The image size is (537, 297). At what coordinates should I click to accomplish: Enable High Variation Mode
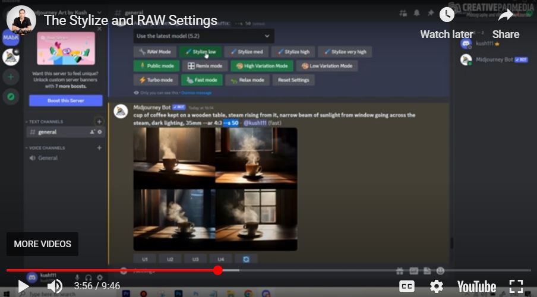point(262,66)
